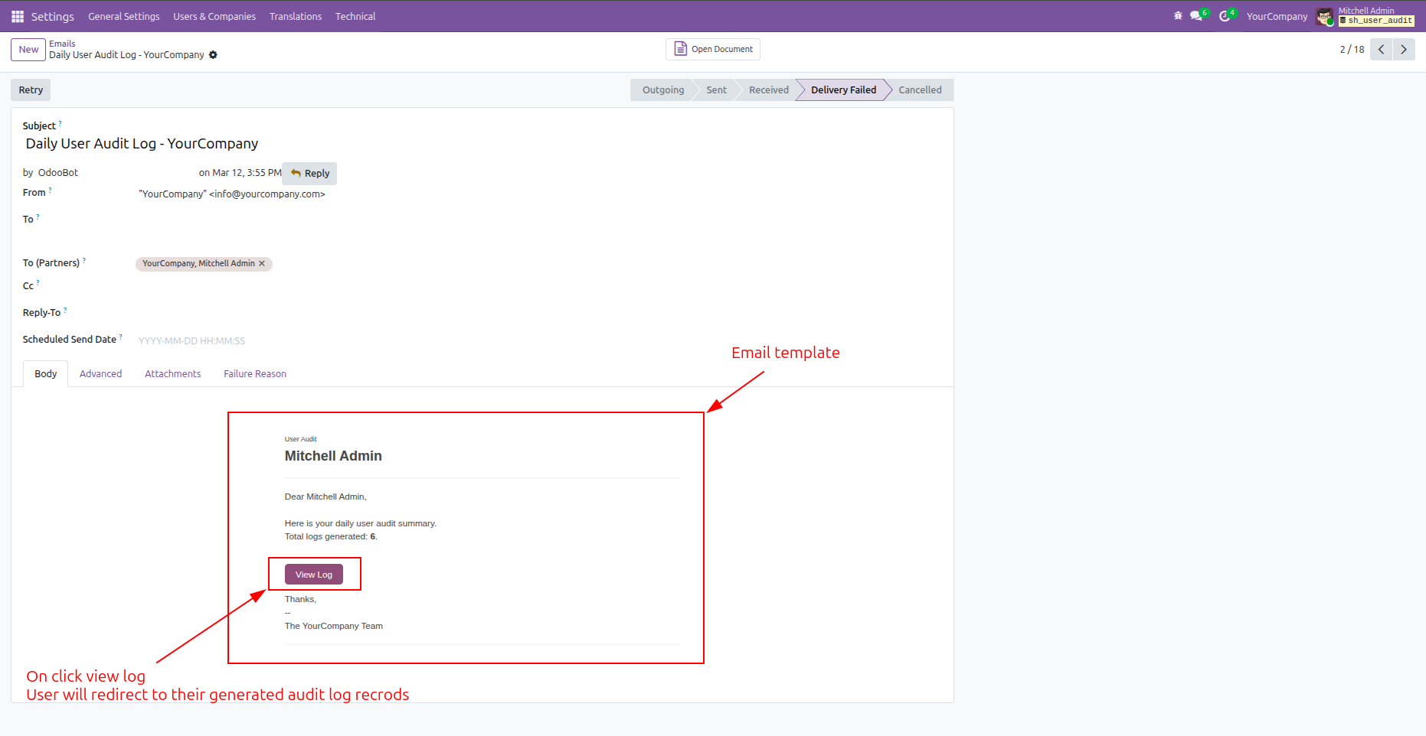The width and height of the screenshot is (1426, 736).
Task: Open the apps grid home menu
Action: tap(18, 16)
